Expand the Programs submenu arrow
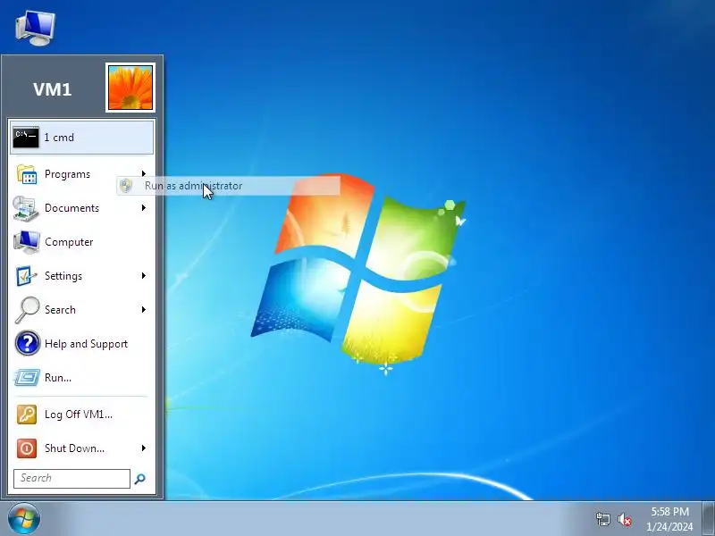The image size is (715, 536). [144, 173]
